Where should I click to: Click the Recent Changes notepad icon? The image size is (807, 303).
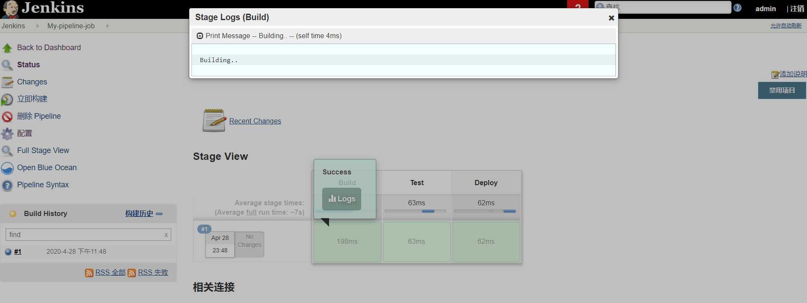click(214, 120)
